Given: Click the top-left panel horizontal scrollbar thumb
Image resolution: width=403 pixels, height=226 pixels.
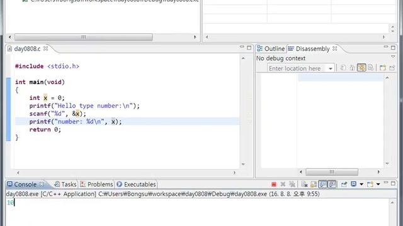Looking at the screenshot, I should (x=84, y=37).
